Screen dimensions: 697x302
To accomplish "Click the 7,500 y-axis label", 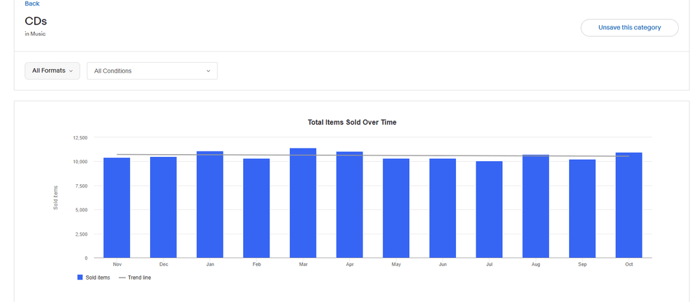I will pos(81,186).
